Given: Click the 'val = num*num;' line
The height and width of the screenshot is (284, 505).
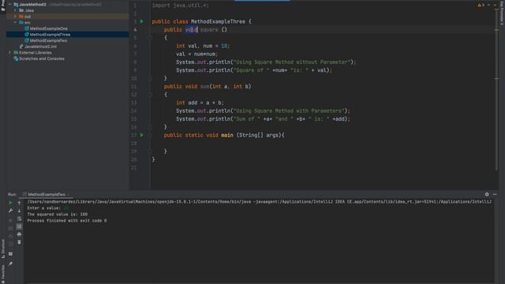Looking at the screenshot, I should click(x=196, y=54).
